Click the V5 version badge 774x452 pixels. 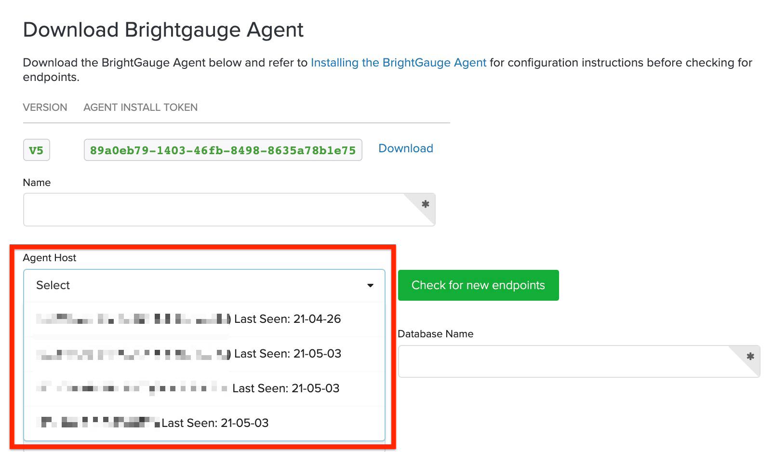point(36,150)
